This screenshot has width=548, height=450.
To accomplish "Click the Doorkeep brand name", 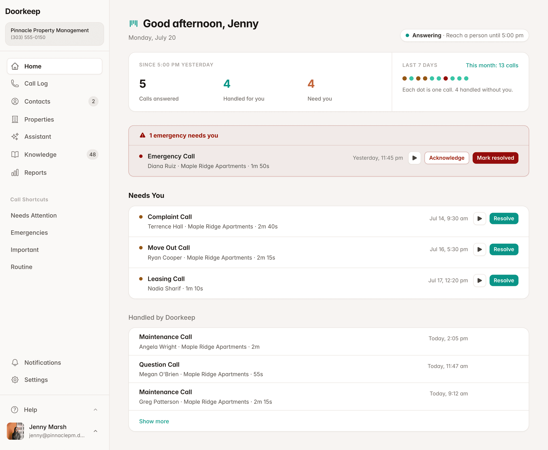I will pyautogui.click(x=23, y=11).
